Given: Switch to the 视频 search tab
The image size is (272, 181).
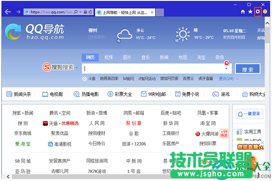Looking at the screenshot, I should pos(108,57).
